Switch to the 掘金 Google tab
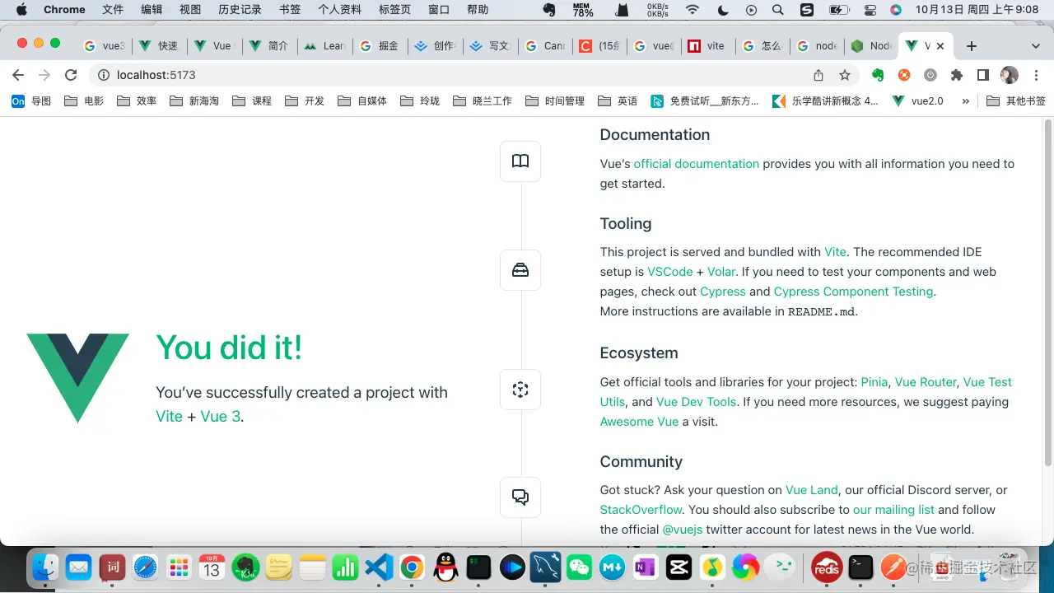 [379, 46]
